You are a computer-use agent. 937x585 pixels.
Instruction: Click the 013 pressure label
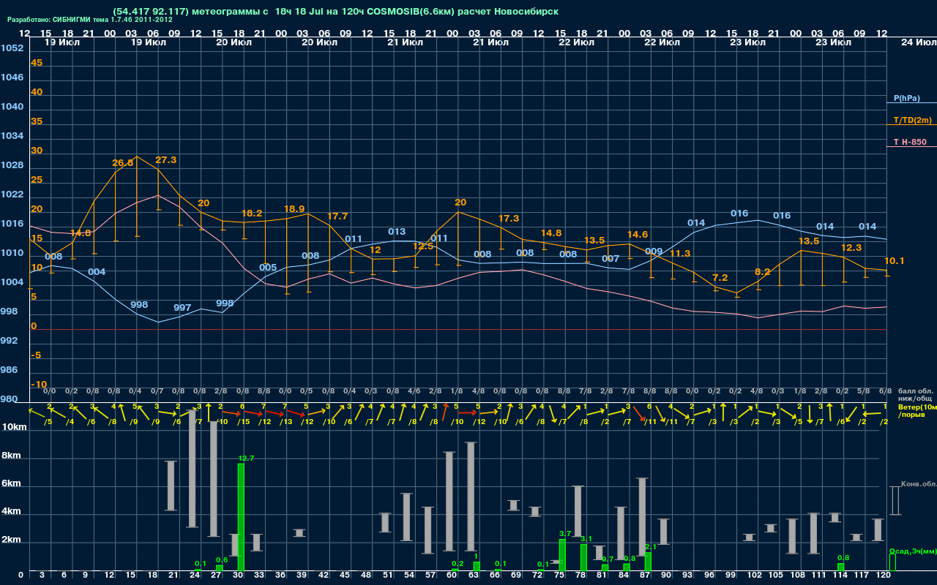click(x=397, y=231)
